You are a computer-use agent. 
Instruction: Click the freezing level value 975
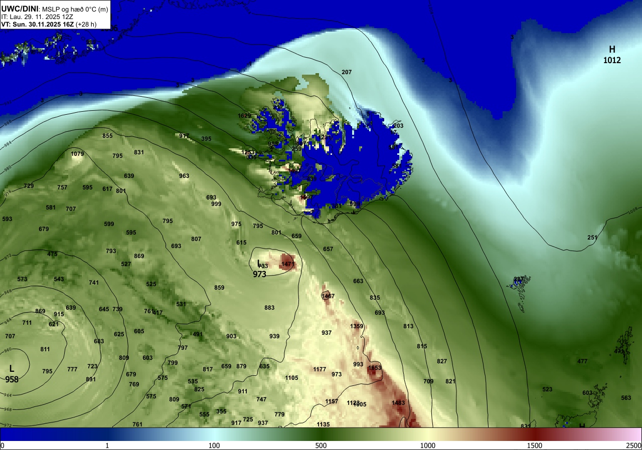coord(236,224)
